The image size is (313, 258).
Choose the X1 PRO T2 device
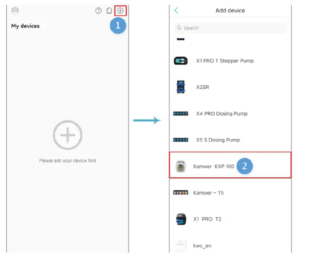(x=230, y=219)
